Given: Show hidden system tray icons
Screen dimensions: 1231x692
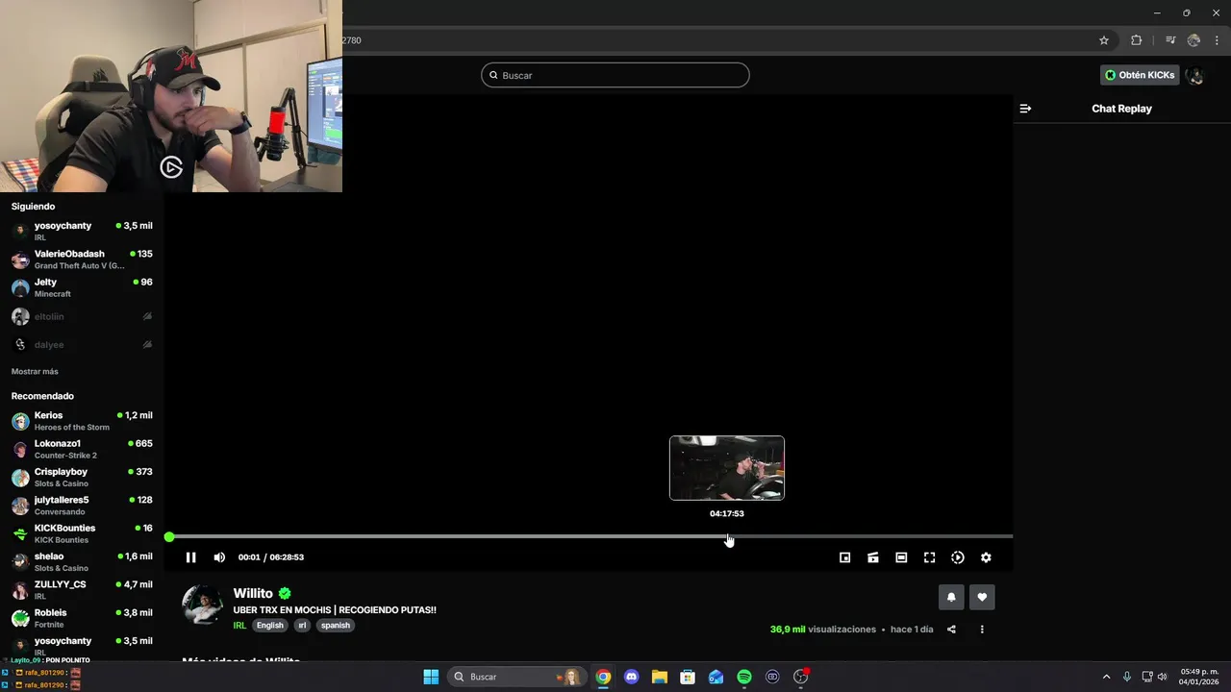Looking at the screenshot, I should pyautogui.click(x=1106, y=677).
